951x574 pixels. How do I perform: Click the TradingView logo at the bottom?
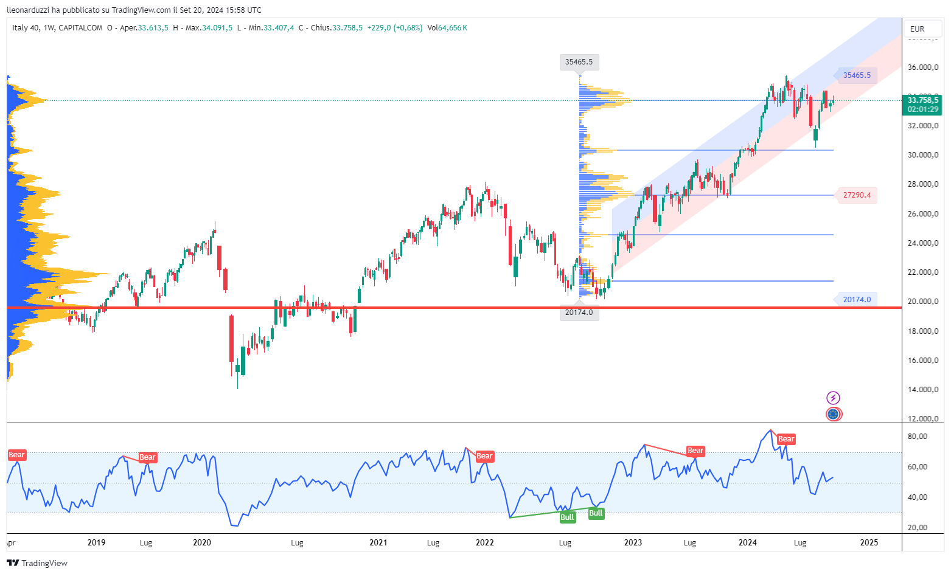pos(37,563)
